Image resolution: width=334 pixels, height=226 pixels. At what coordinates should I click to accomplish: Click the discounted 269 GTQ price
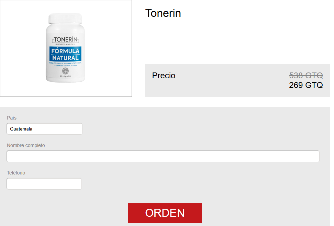click(x=306, y=85)
